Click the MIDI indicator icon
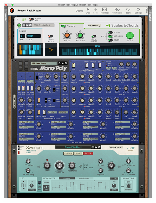The height and width of the screenshot is (203, 156). 147,10
